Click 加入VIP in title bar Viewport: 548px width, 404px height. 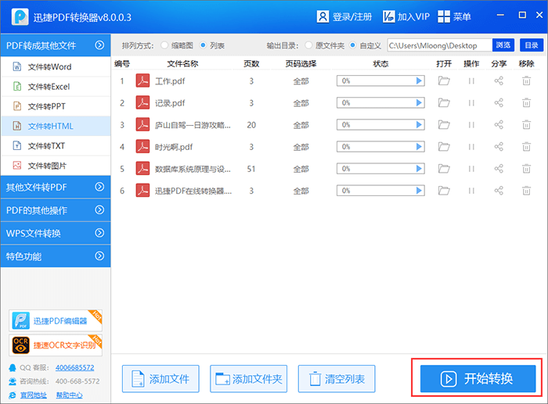pyautogui.click(x=406, y=16)
